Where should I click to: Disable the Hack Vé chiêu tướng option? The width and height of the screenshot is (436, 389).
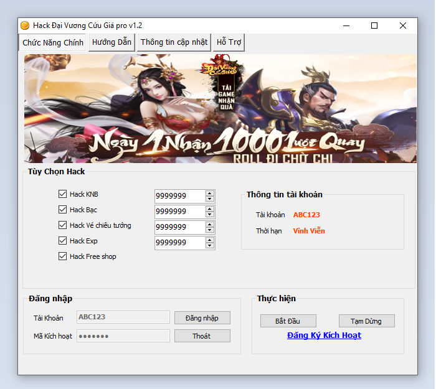click(x=62, y=225)
